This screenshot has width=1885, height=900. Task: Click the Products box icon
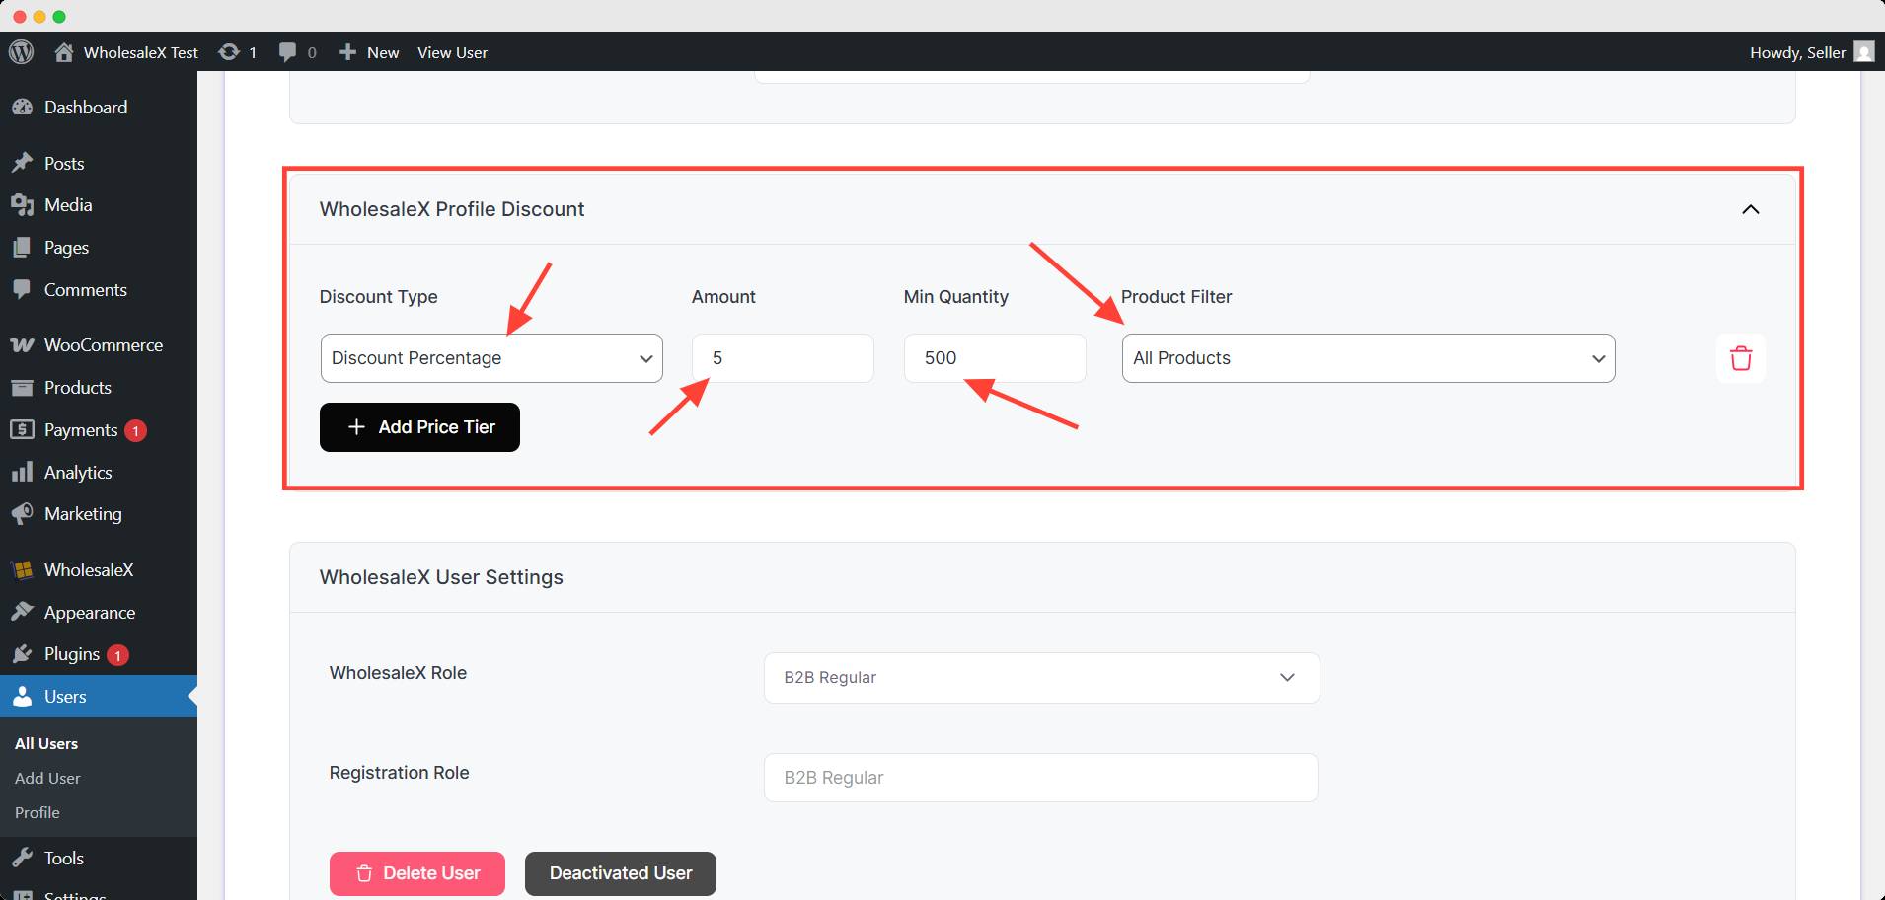[23, 388]
